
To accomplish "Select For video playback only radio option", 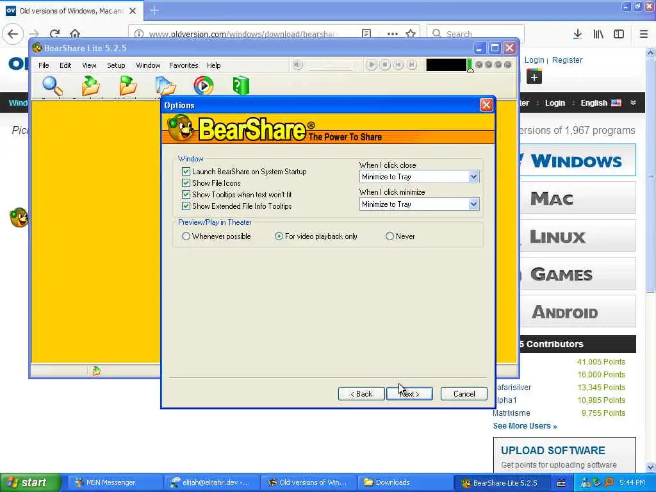I will point(279,236).
